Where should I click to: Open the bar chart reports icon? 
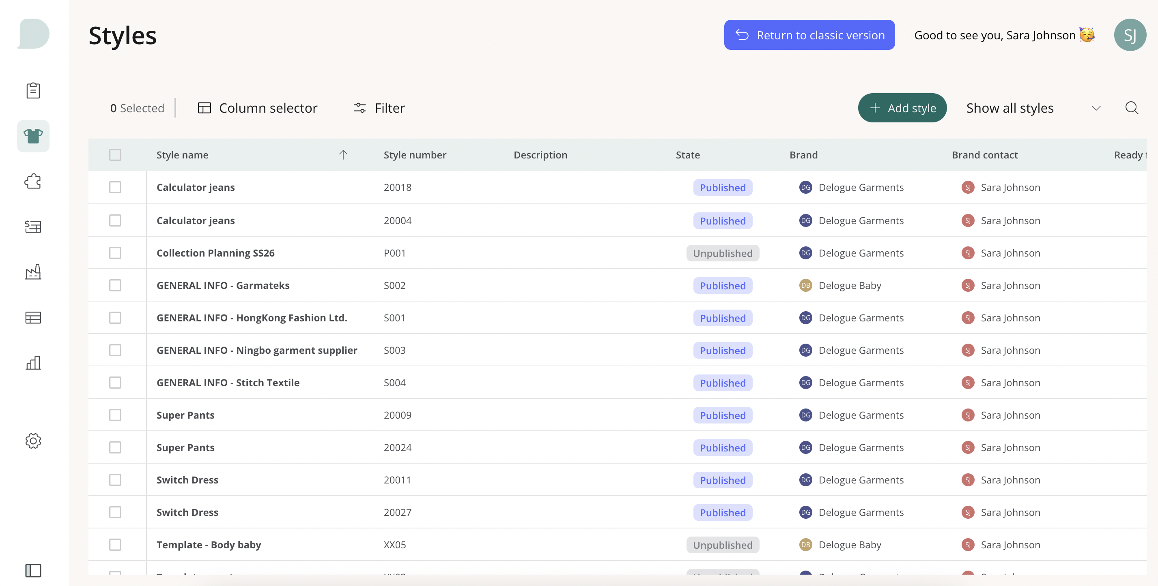pyautogui.click(x=33, y=363)
